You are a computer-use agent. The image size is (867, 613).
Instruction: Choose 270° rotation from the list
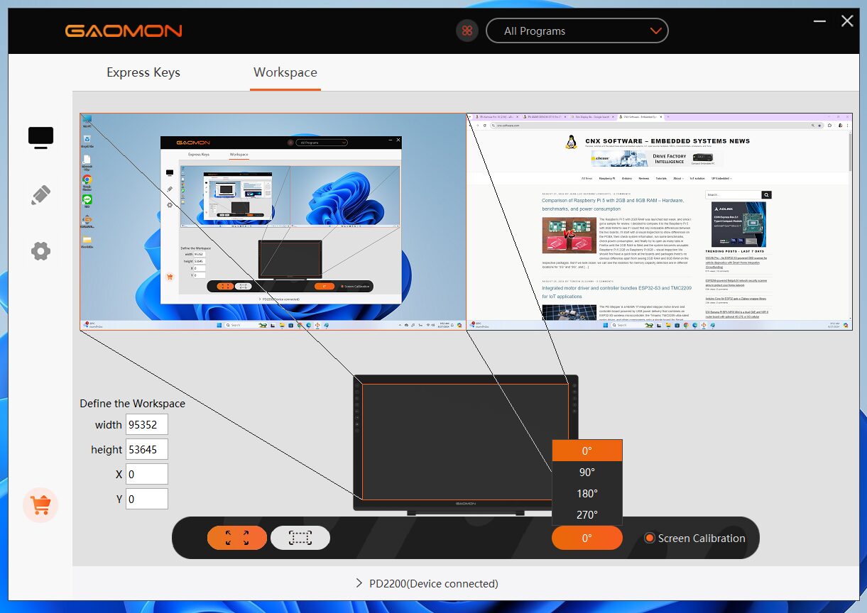tap(587, 514)
